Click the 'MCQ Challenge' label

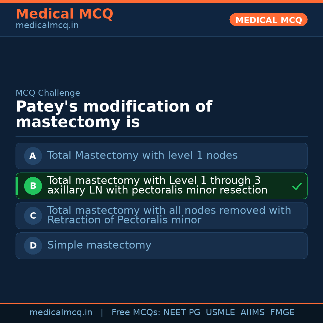pyautogui.click(x=48, y=93)
